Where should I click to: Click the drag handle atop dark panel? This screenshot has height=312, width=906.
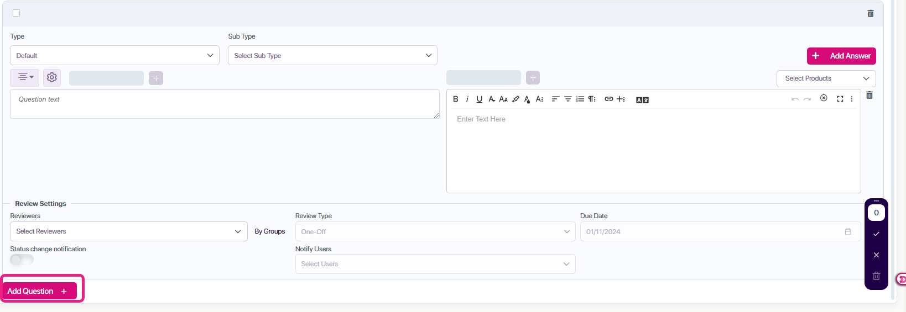pyautogui.click(x=876, y=201)
